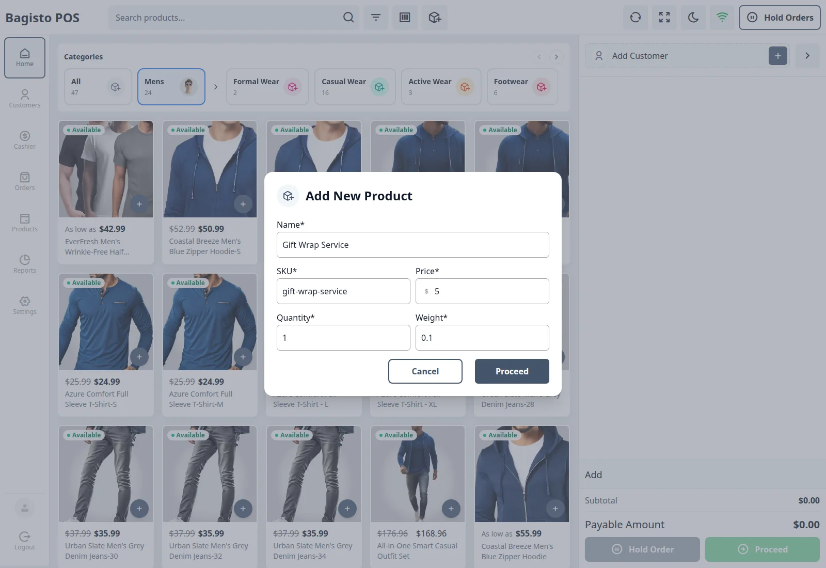
Task: Select the Formal Wear category
Action: click(267, 87)
